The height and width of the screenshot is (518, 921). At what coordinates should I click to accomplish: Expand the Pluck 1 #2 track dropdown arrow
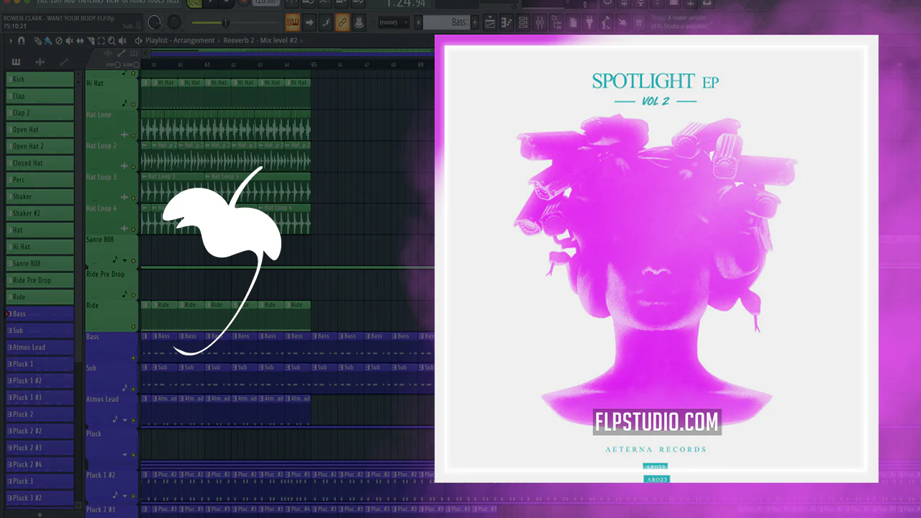point(124,496)
